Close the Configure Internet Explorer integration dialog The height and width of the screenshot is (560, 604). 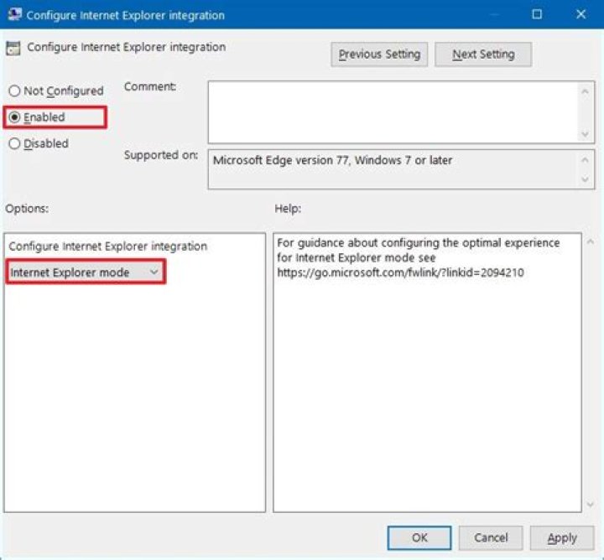[581, 14]
